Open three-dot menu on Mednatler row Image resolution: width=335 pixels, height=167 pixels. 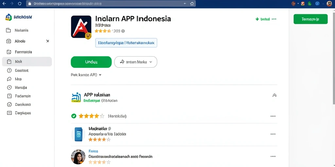[273, 134]
